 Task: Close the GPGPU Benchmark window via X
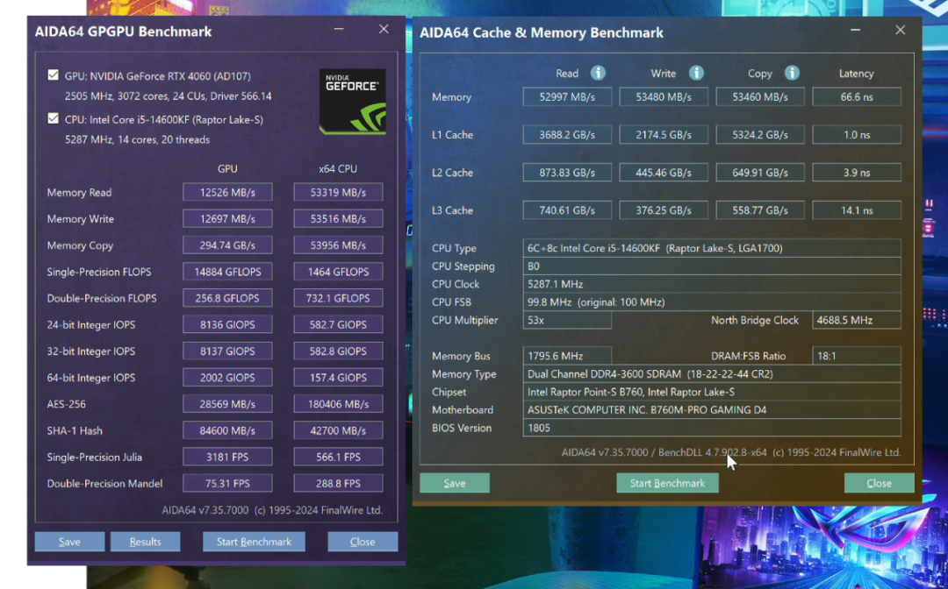tap(384, 29)
